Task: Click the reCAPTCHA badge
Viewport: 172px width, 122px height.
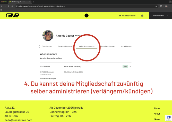Action: click(169, 118)
